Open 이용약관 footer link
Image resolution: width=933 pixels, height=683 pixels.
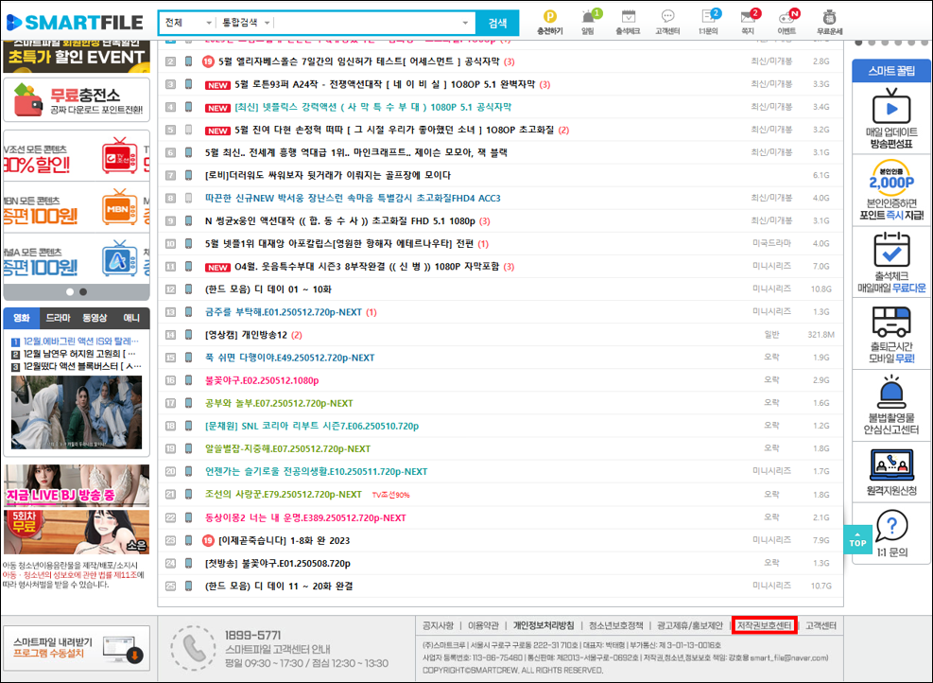[483, 625]
